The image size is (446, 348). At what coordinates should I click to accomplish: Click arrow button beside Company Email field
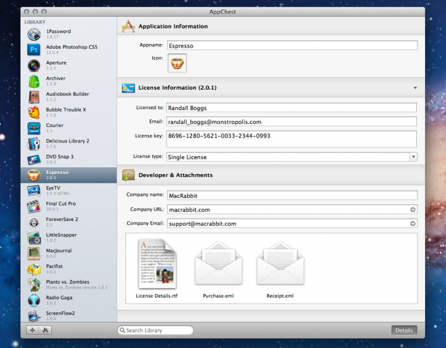click(413, 223)
